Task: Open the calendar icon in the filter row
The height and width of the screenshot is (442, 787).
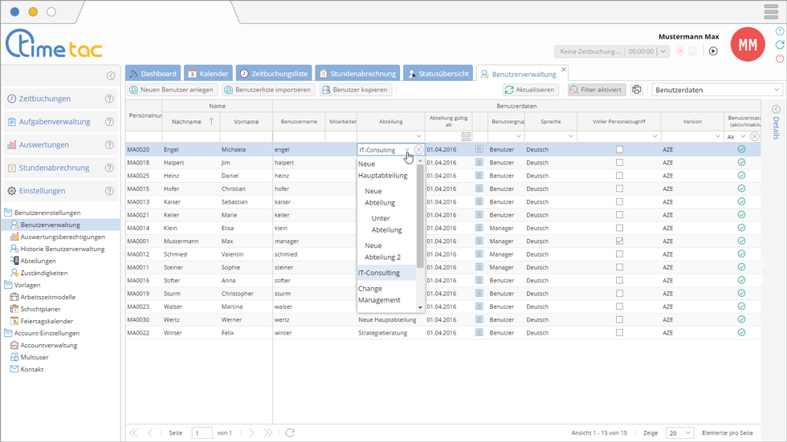Action: (466, 136)
